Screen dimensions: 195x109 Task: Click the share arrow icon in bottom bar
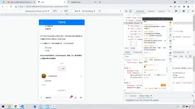[x=81, y=97]
